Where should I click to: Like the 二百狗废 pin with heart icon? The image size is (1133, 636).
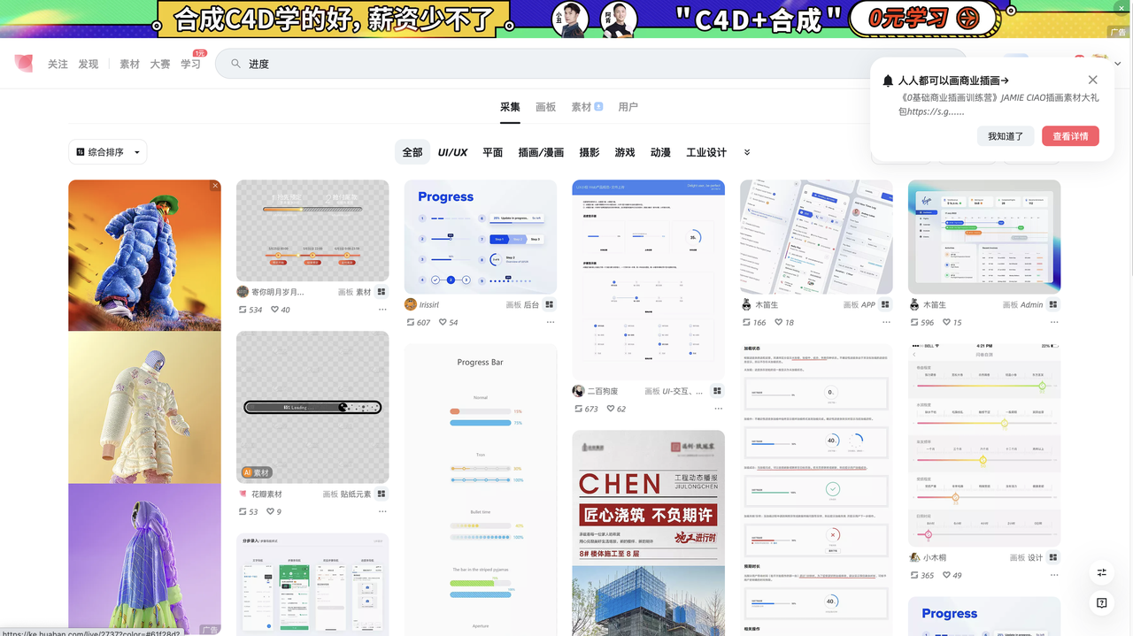611,409
